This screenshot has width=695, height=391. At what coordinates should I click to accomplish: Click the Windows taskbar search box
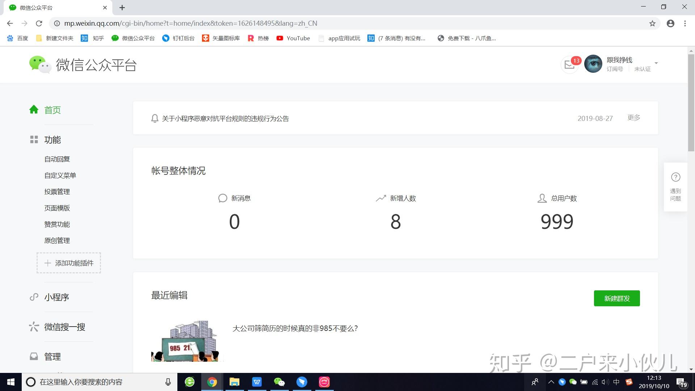pyautogui.click(x=100, y=382)
